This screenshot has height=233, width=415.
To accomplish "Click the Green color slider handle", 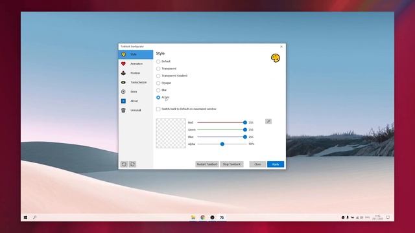I will tap(245, 129).
